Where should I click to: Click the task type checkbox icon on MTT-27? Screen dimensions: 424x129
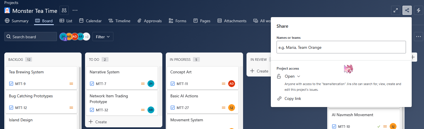point(173,108)
